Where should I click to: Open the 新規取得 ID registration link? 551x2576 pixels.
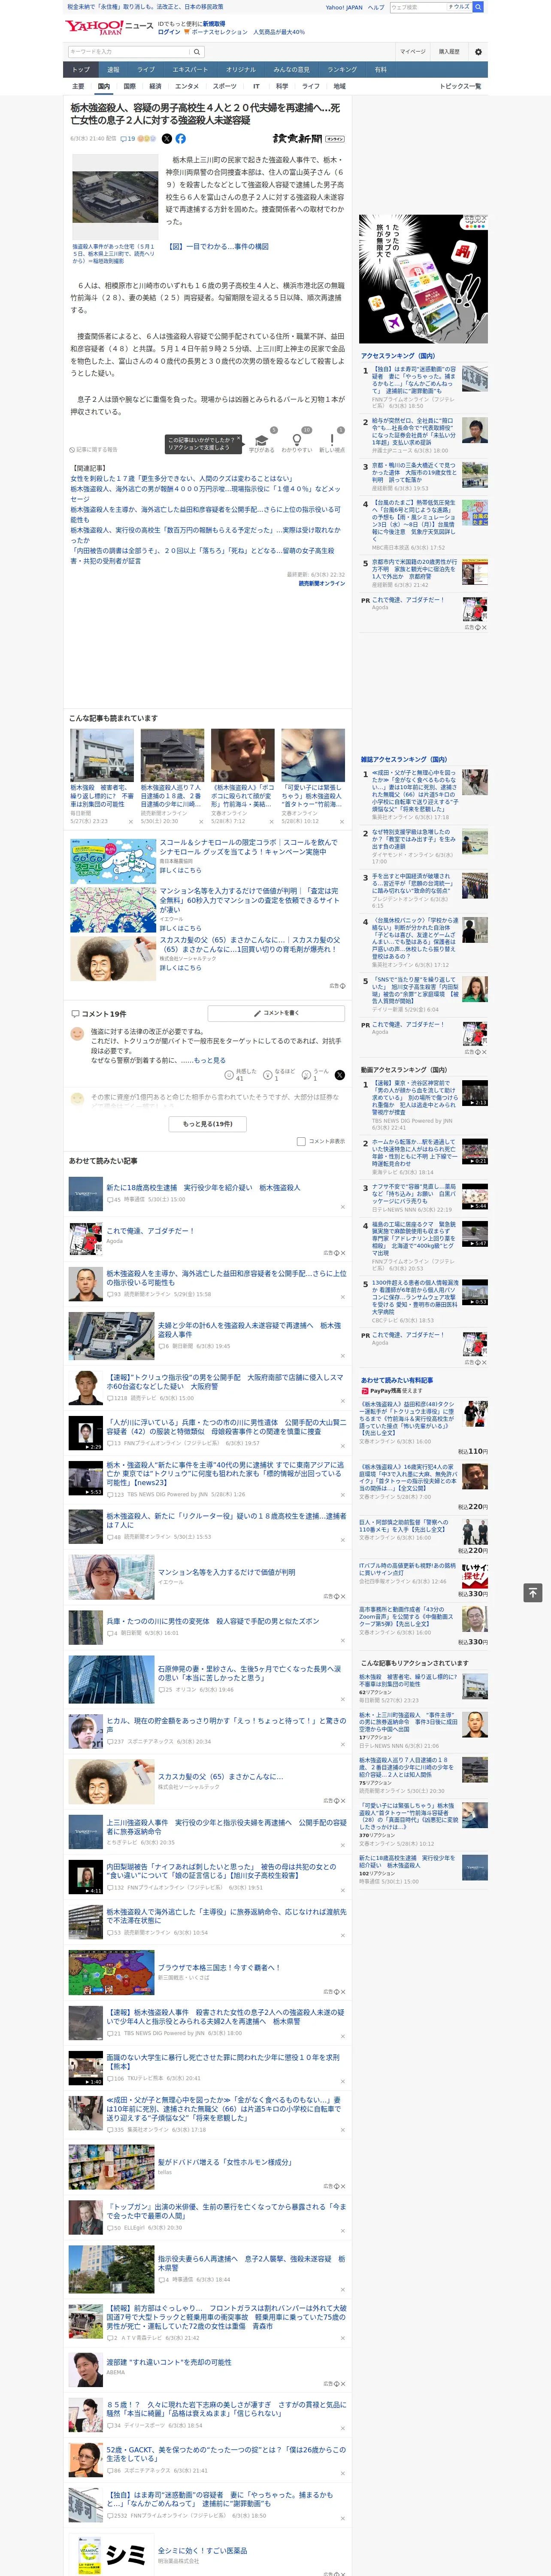[214, 23]
